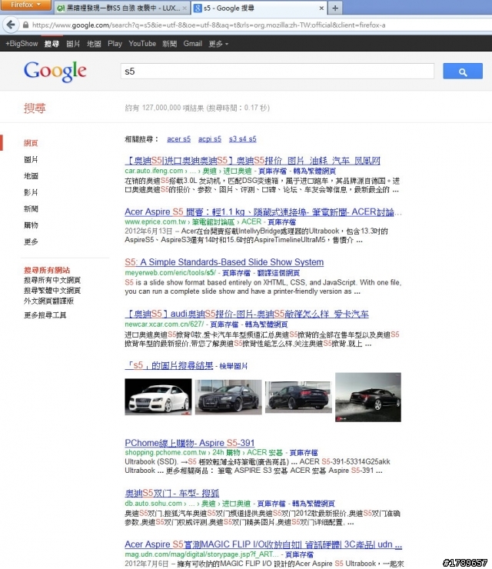Click related search 's3 s4 s5'

click(x=243, y=139)
